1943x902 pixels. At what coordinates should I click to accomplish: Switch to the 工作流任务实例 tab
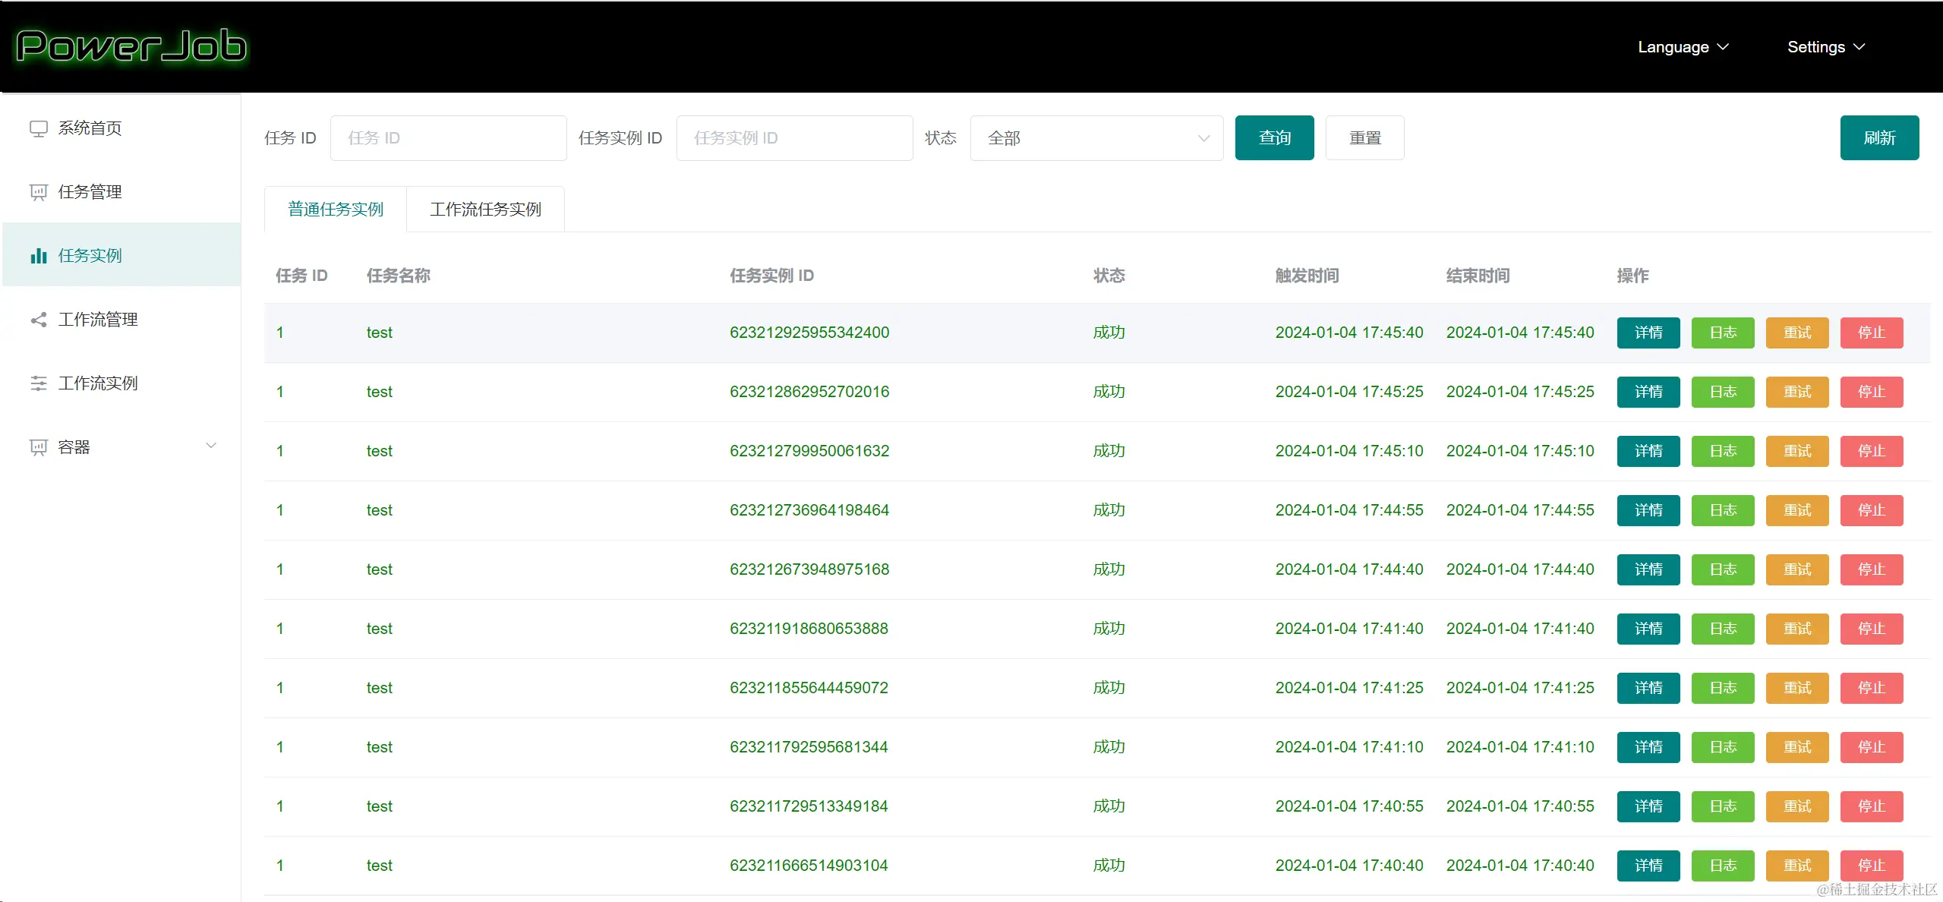pos(485,210)
